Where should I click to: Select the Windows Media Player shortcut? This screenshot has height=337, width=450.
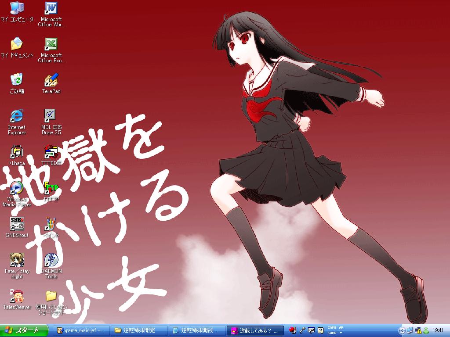[x=17, y=194]
